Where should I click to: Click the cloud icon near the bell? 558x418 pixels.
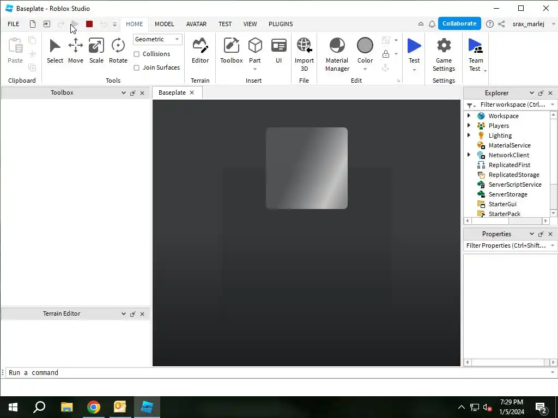(x=421, y=24)
